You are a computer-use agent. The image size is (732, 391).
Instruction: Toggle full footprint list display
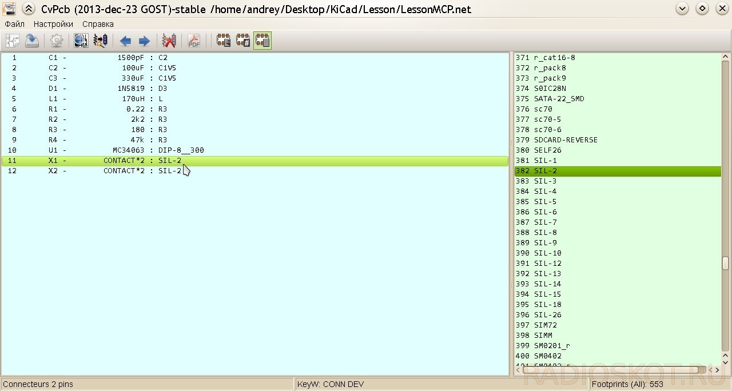(x=262, y=41)
